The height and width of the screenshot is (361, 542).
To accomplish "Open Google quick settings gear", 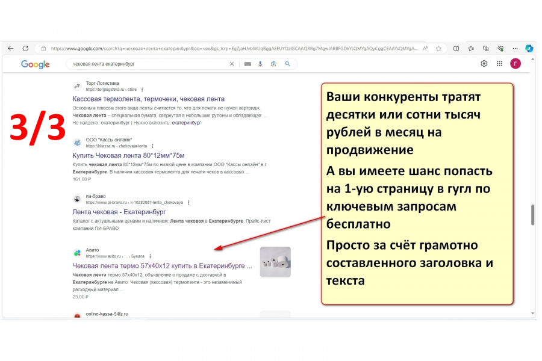I will click(484, 64).
